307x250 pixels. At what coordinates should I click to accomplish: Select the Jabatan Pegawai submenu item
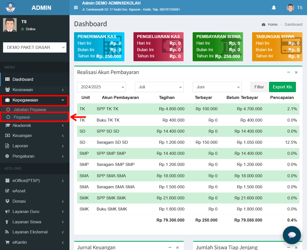[x=35, y=110]
